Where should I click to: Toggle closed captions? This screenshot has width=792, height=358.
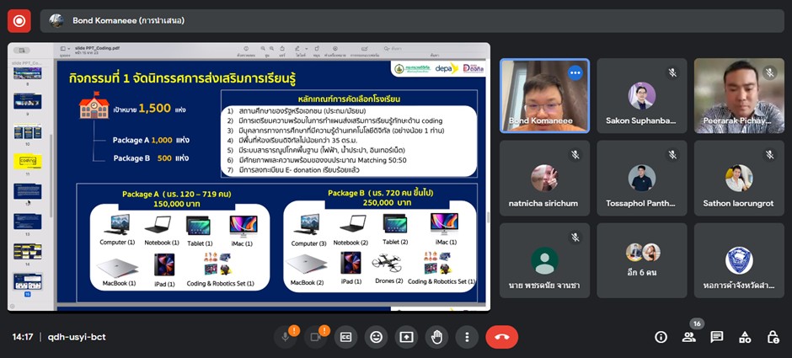[x=345, y=337]
